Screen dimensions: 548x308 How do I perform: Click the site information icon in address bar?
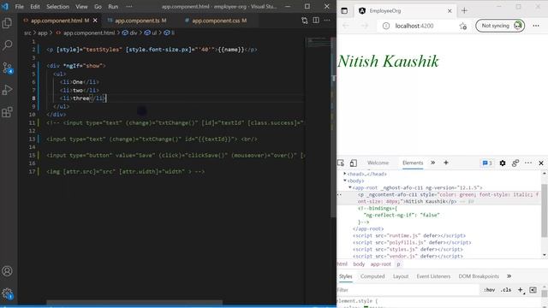386,26
